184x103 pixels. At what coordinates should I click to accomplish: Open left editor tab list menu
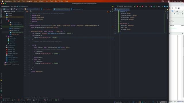click(x=112, y=9)
